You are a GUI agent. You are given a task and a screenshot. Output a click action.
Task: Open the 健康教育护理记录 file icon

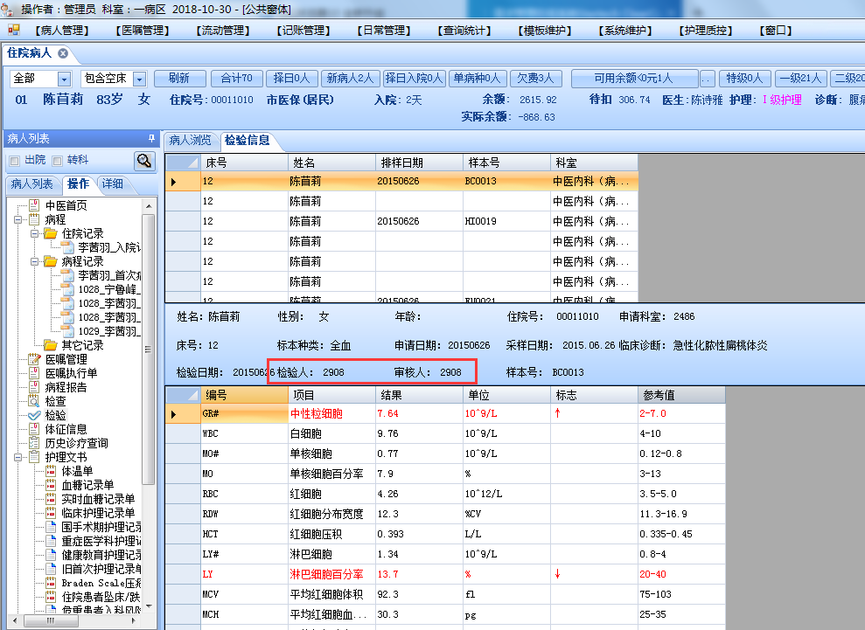click(x=51, y=555)
